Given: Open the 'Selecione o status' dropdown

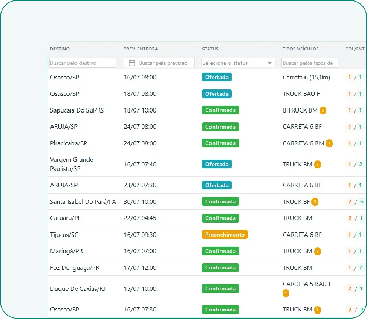Looking at the screenshot, I should pos(238,63).
